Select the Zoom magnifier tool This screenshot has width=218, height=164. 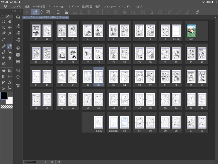point(4,22)
